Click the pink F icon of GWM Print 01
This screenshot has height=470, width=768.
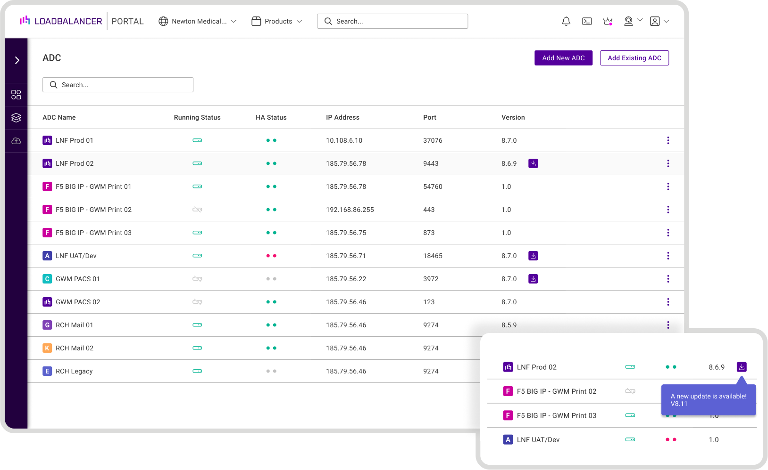(47, 186)
